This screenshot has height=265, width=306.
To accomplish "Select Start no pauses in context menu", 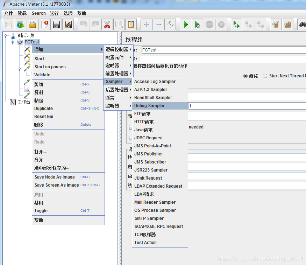I will tap(68, 67).
